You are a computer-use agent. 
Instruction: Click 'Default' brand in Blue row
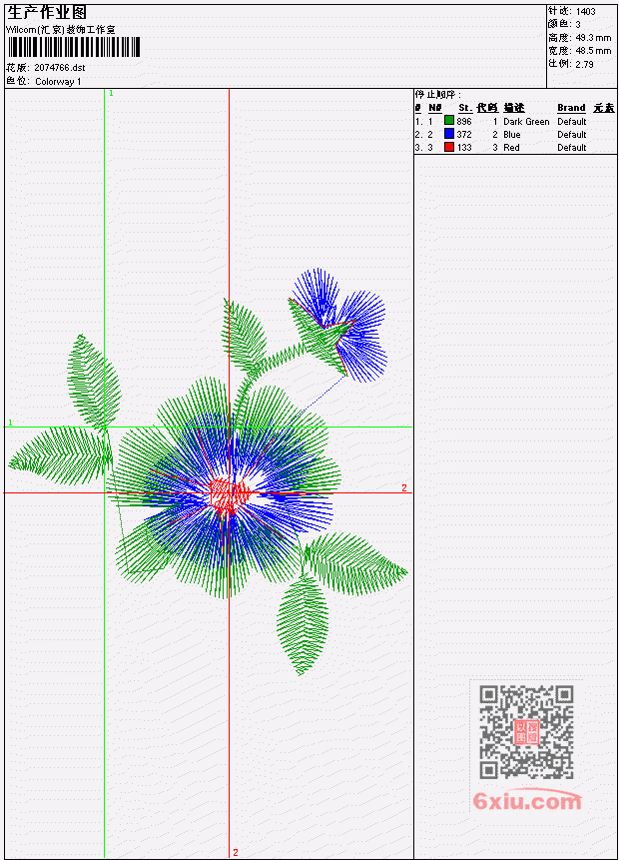(x=571, y=135)
